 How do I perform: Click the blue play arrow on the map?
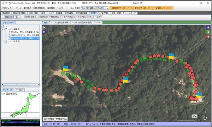coord(44,32)
